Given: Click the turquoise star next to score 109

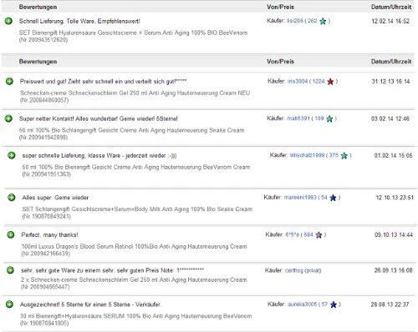Looking at the screenshot, I should 329,118.
